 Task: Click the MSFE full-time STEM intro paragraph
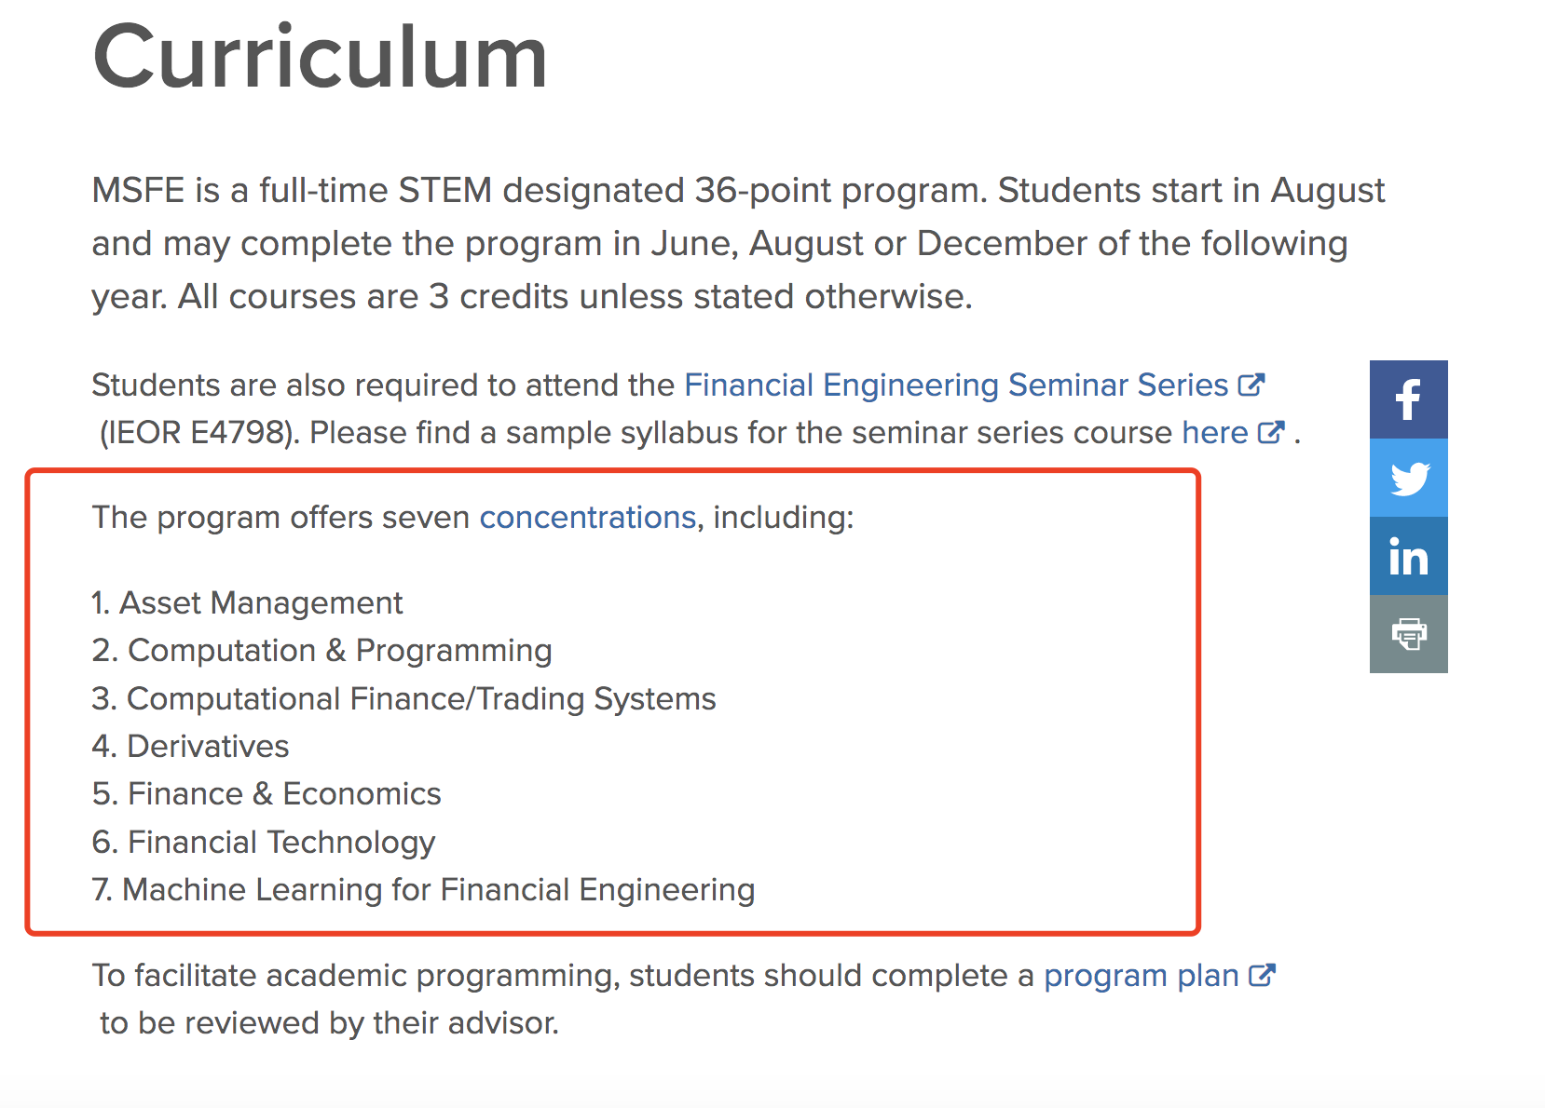(x=738, y=243)
